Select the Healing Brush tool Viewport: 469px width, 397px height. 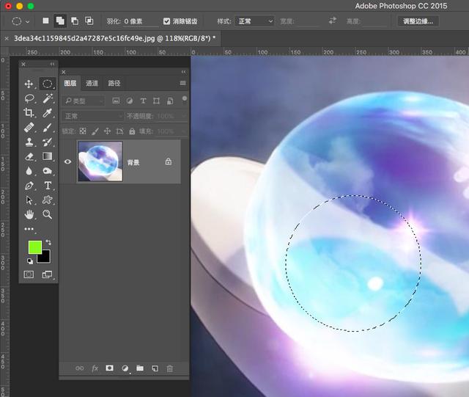click(29, 128)
